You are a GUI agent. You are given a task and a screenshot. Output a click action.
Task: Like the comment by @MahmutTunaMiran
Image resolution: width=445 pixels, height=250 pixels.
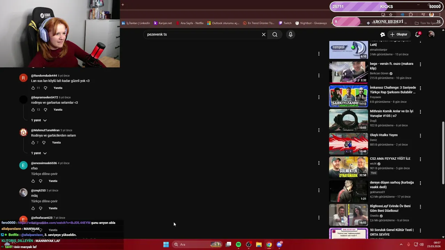click(33, 143)
